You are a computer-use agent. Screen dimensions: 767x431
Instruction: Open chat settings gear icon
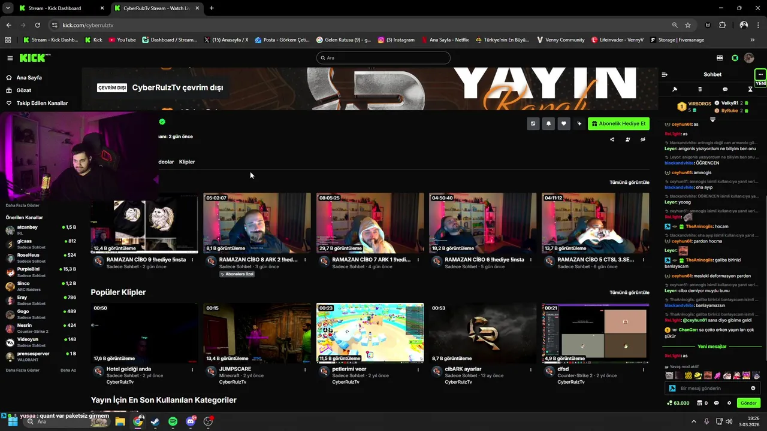[729, 403]
